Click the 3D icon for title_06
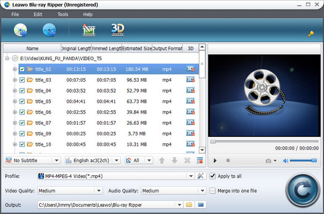Image resolution: width=324 pixels, height=214 pixels. (x=190, y=111)
